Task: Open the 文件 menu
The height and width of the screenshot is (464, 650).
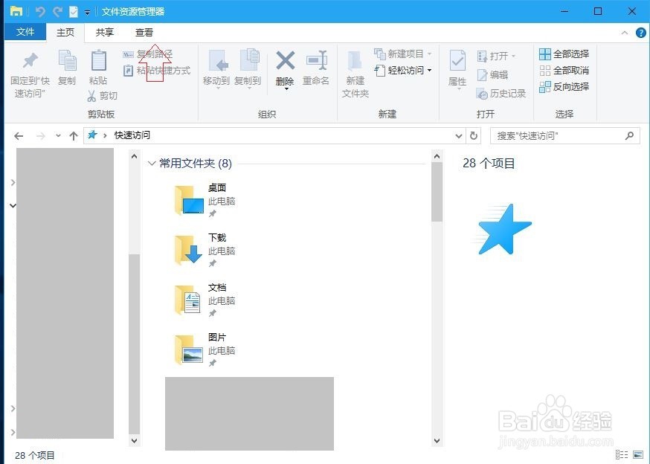Action: [25, 32]
